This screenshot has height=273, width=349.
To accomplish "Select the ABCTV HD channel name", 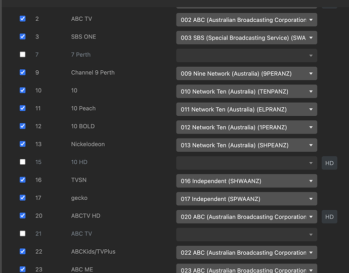I will (85, 216).
